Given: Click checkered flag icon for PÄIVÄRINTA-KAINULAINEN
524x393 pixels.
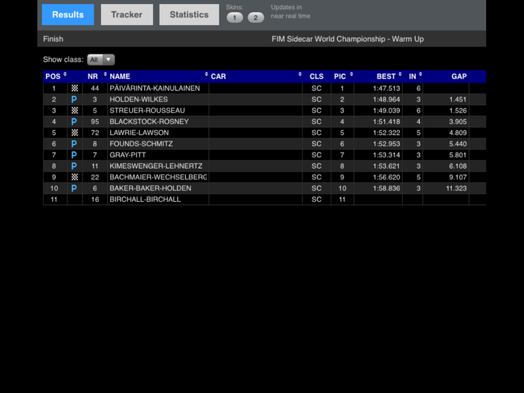Looking at the screenshot, I should (75, 88).
